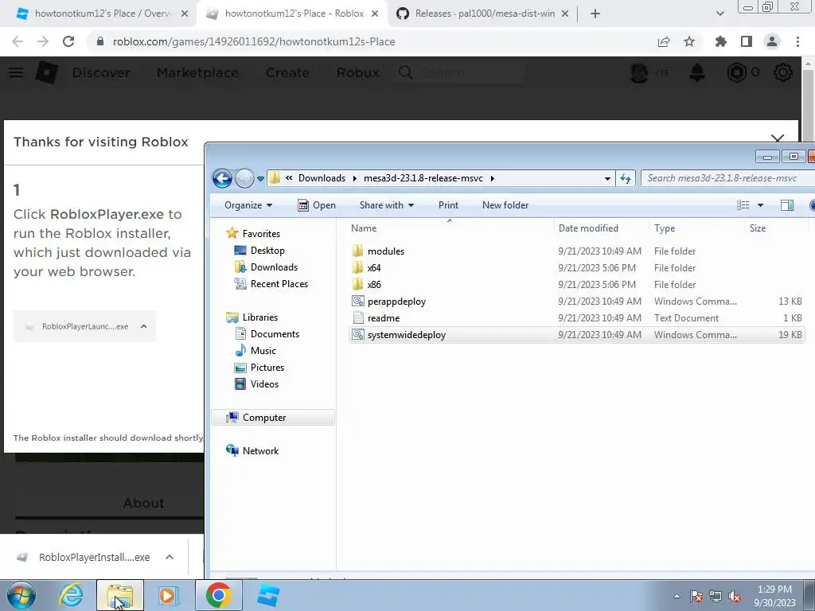Click the Explorer Forward arrow button
Screen dimensions: 815x611
pos(244,178)
